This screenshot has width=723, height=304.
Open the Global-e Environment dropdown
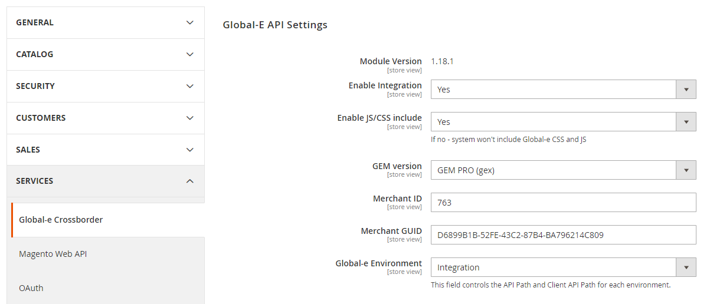(563, 267)
